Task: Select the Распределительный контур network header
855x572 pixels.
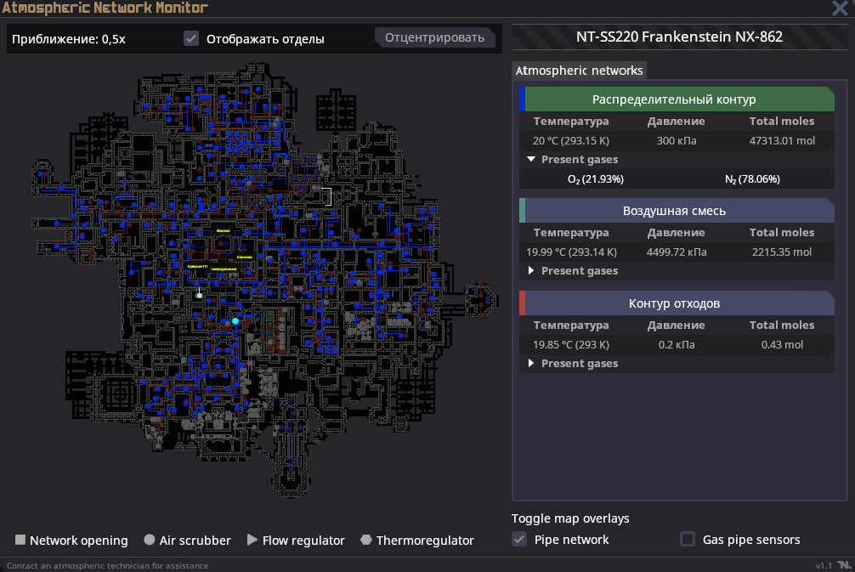Action: [674, 99]
